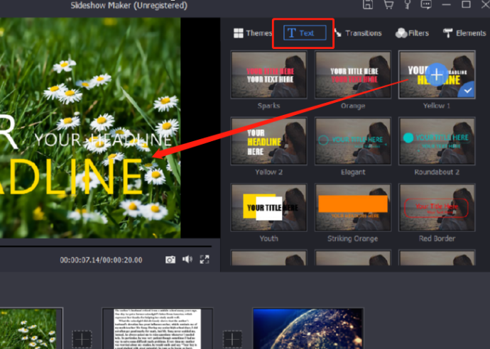Choose the Sparks text style thumbnail
The height and width of the screenshot is (349, 490).
[x=268, y=74]
